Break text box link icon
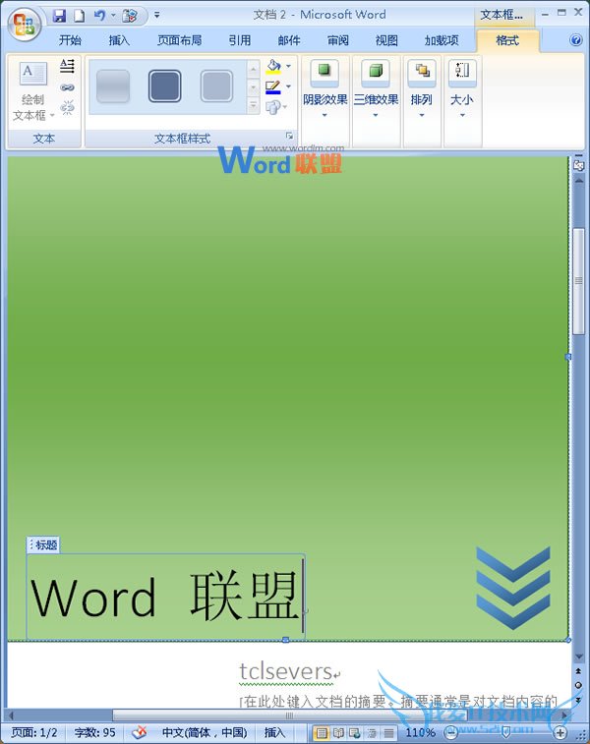The height and width of the screenshot is (744, 590). (68, 108)
